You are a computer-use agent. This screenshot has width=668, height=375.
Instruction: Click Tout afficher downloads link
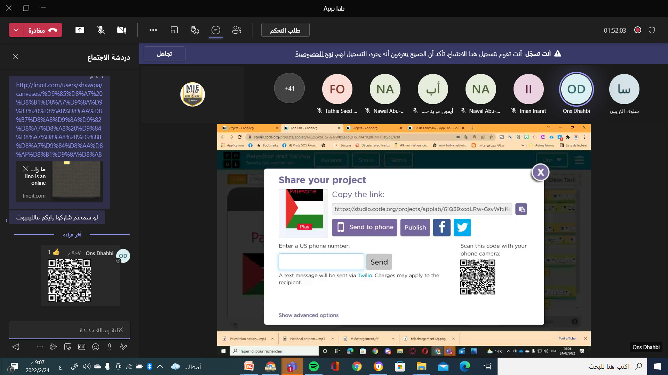point(567,338)
